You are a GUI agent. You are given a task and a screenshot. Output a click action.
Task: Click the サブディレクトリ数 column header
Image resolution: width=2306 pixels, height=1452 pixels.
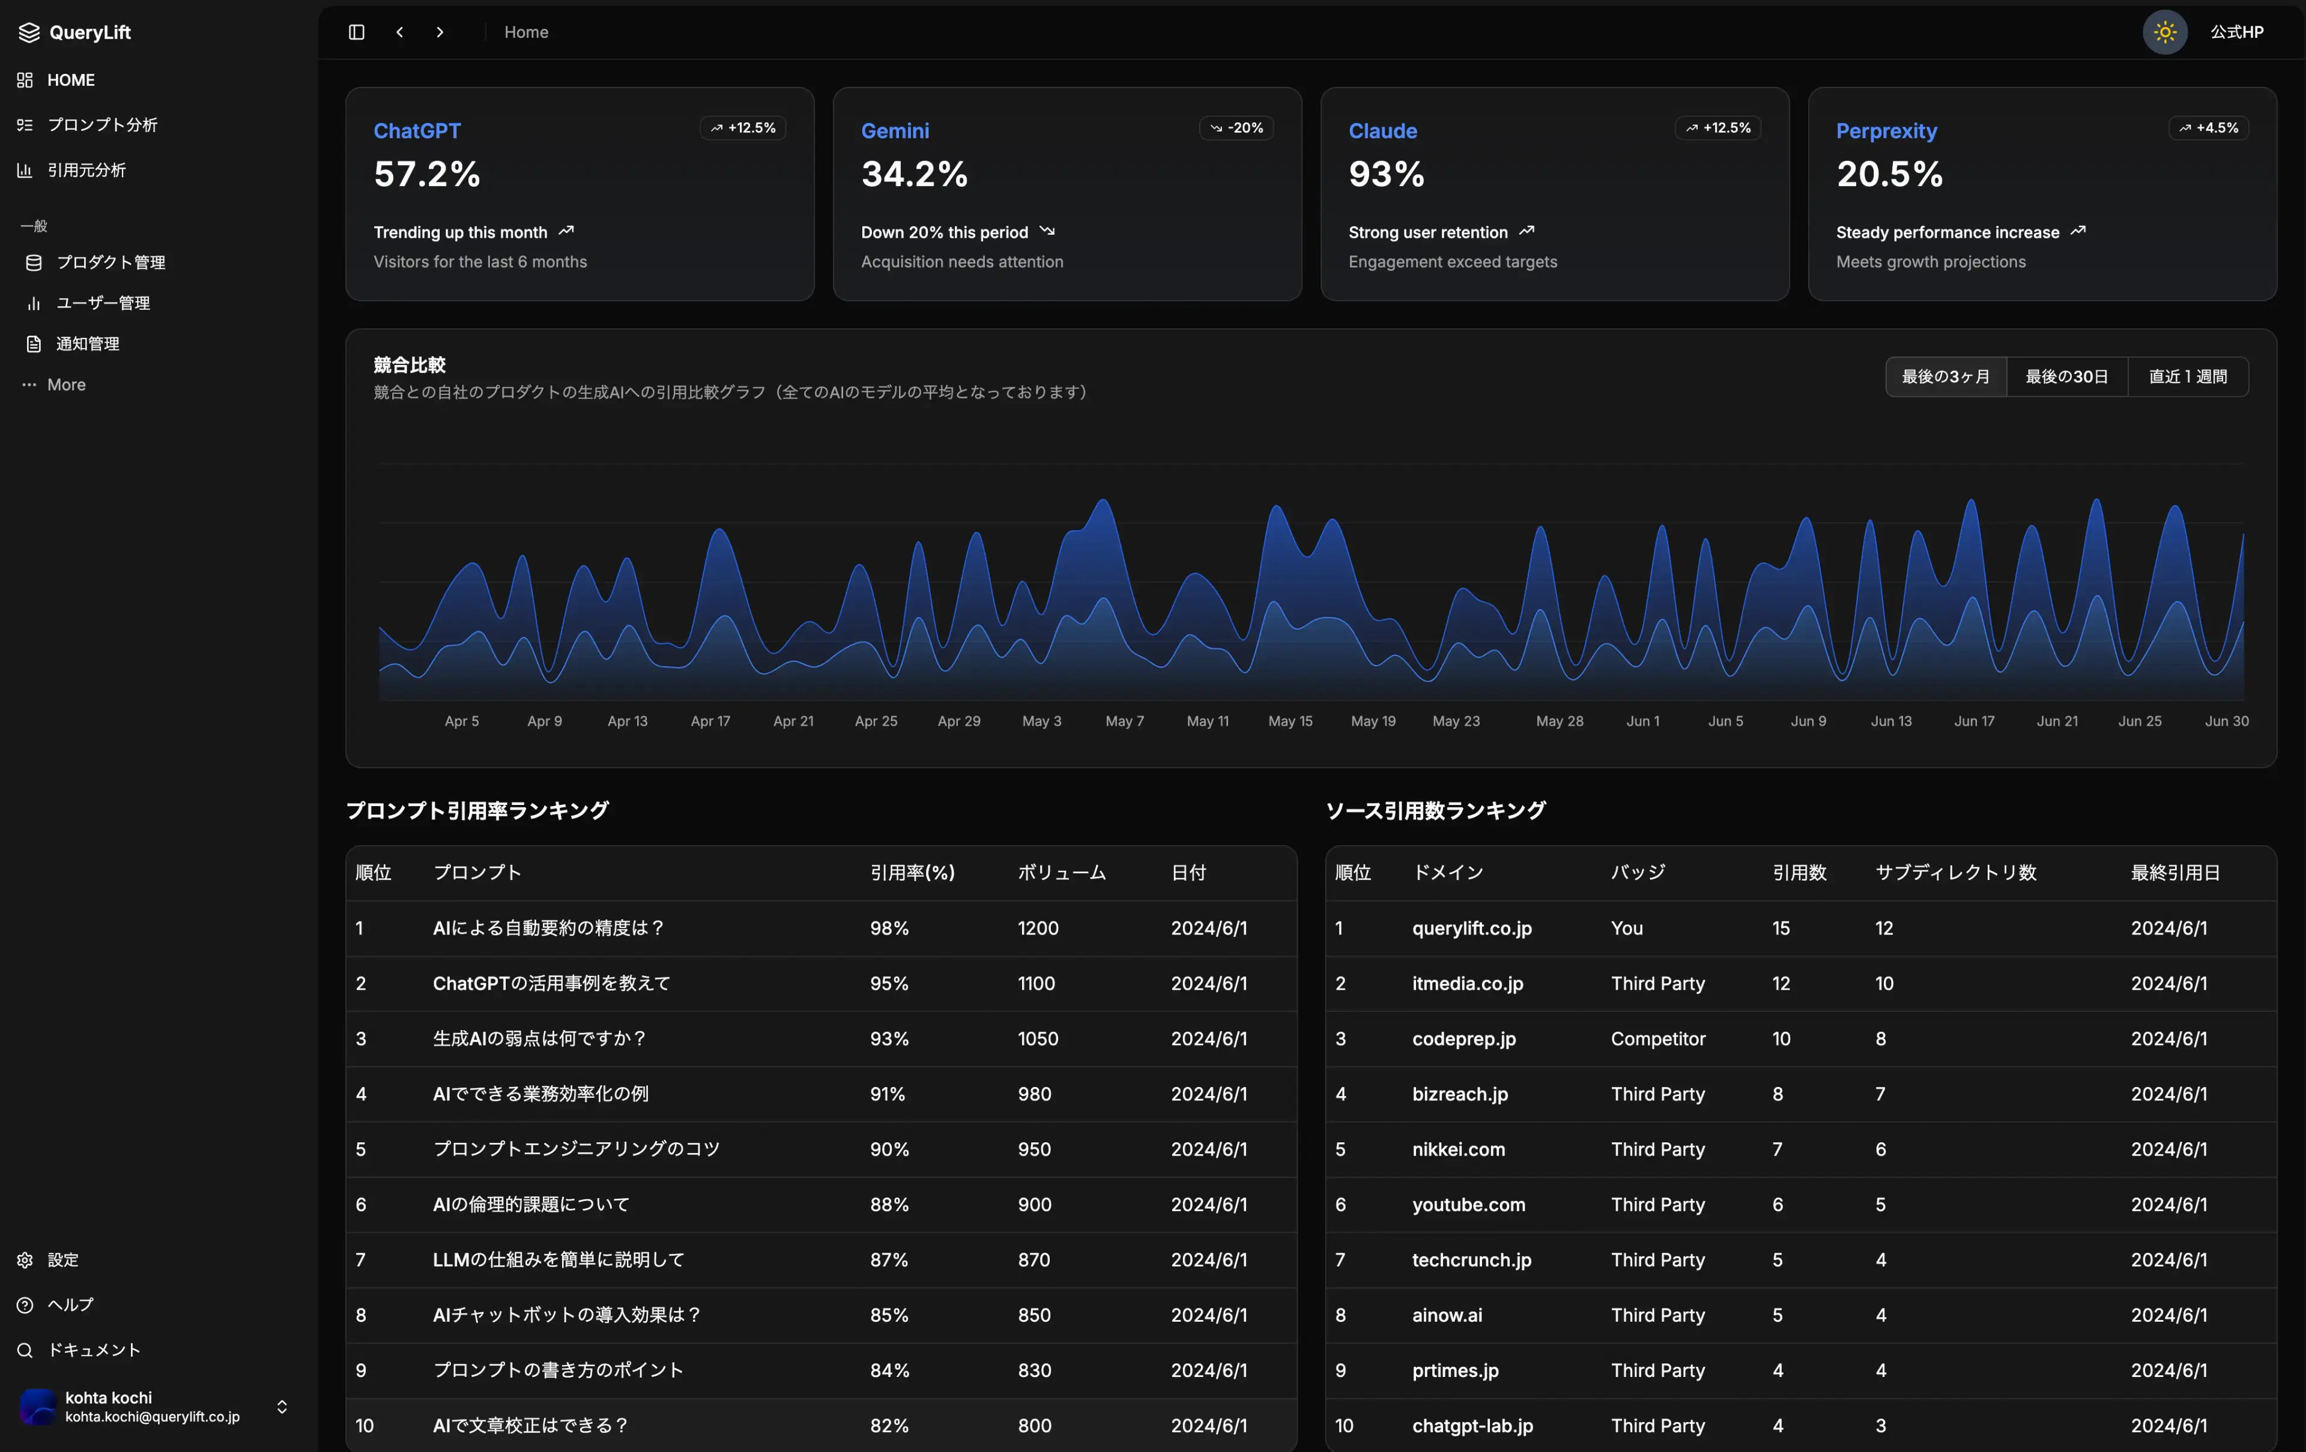1955,873
